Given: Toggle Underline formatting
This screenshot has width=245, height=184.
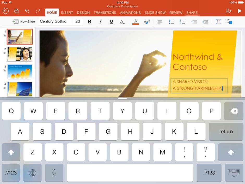Looking at the screenshot, I should click(x=111, y=22).
